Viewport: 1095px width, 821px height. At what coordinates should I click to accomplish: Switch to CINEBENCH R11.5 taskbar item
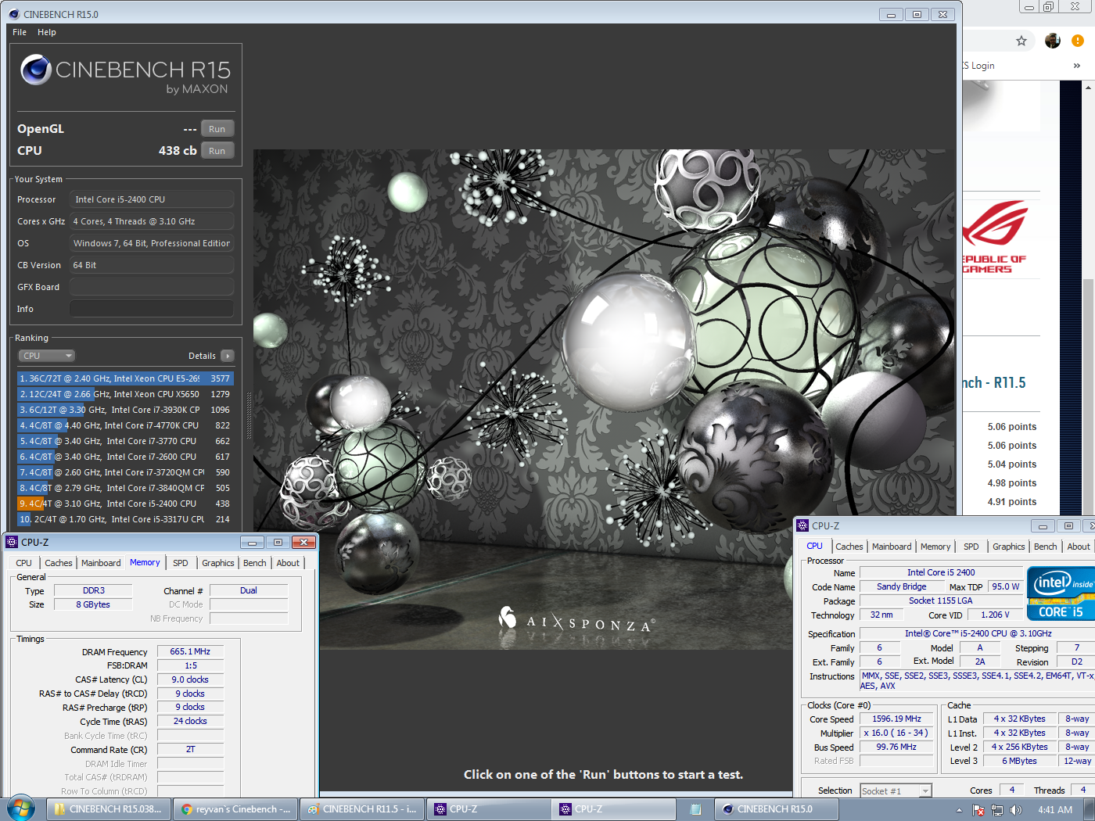362,809
